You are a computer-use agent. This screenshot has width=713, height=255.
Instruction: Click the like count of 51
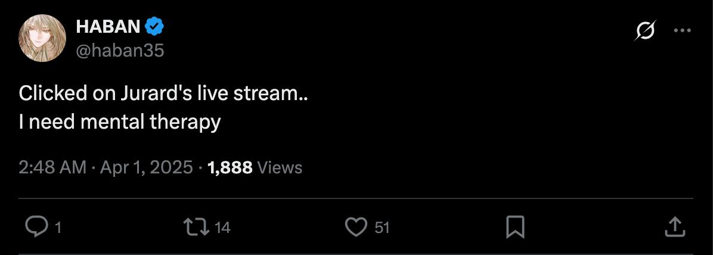click(382, 227)
